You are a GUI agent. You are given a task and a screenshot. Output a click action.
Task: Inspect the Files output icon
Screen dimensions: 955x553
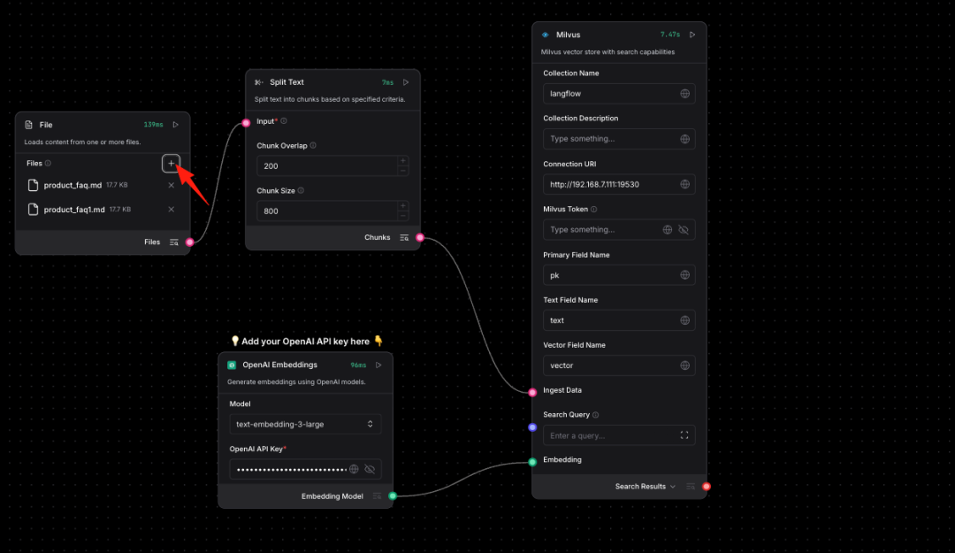(x=173, y=242)
